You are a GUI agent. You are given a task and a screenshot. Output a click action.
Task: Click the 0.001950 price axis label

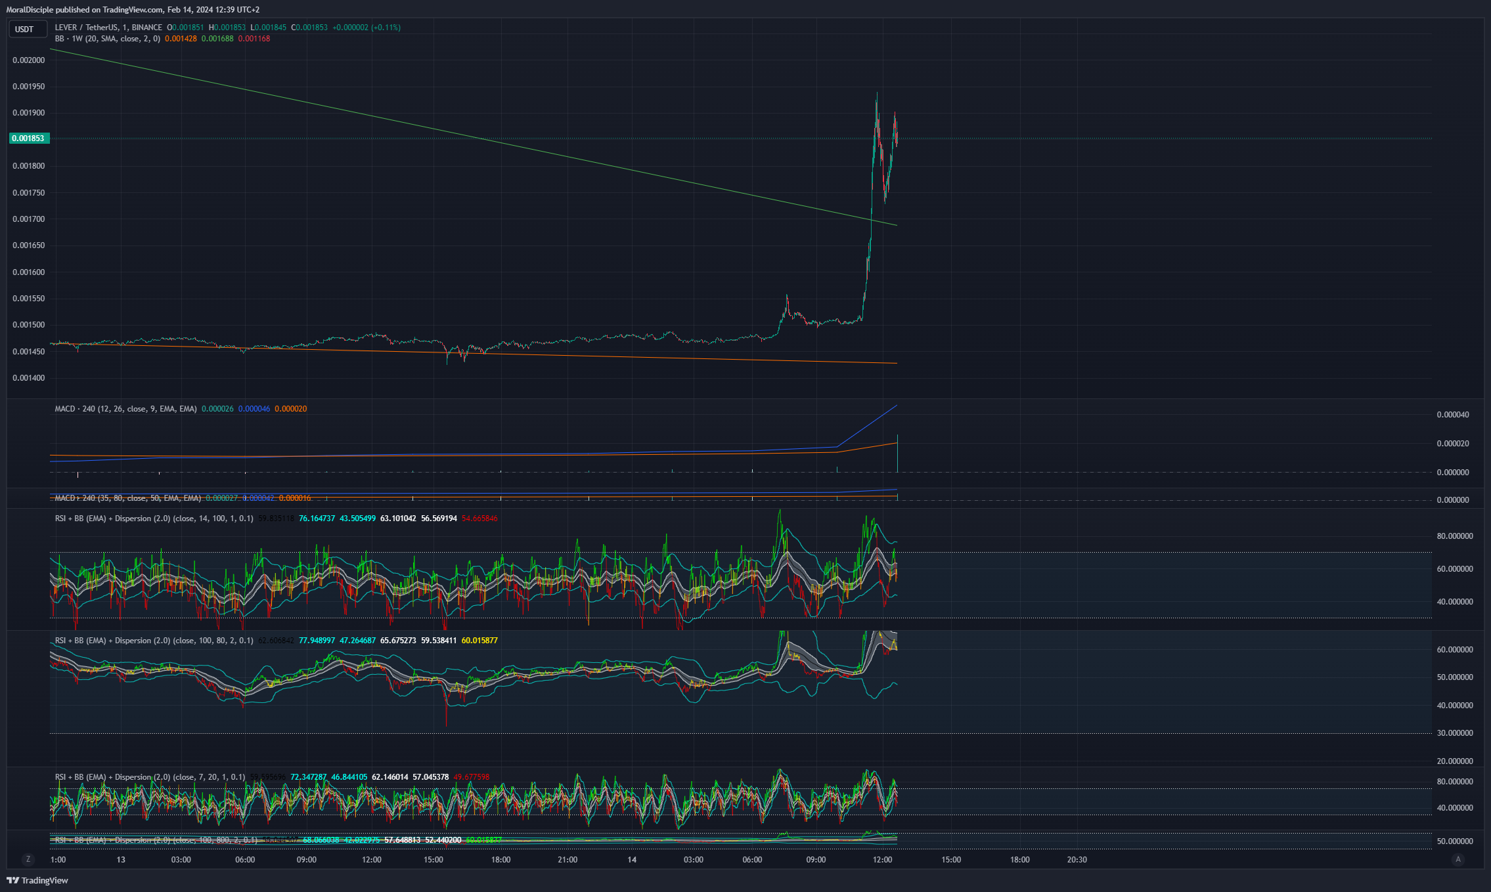pos(29,87)
